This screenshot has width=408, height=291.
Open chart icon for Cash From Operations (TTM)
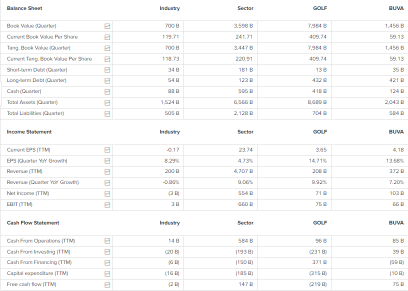[107, 241]
